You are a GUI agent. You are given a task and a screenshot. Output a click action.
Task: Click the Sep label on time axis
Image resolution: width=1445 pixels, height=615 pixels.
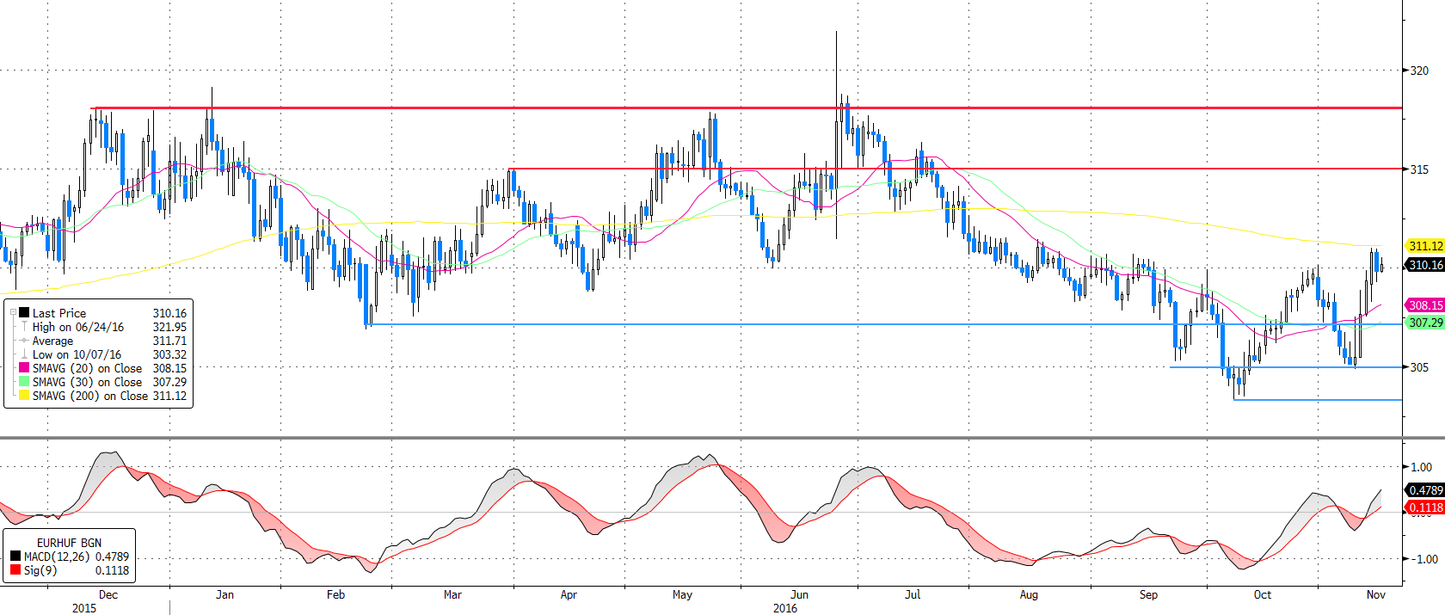pos(1148,594)
